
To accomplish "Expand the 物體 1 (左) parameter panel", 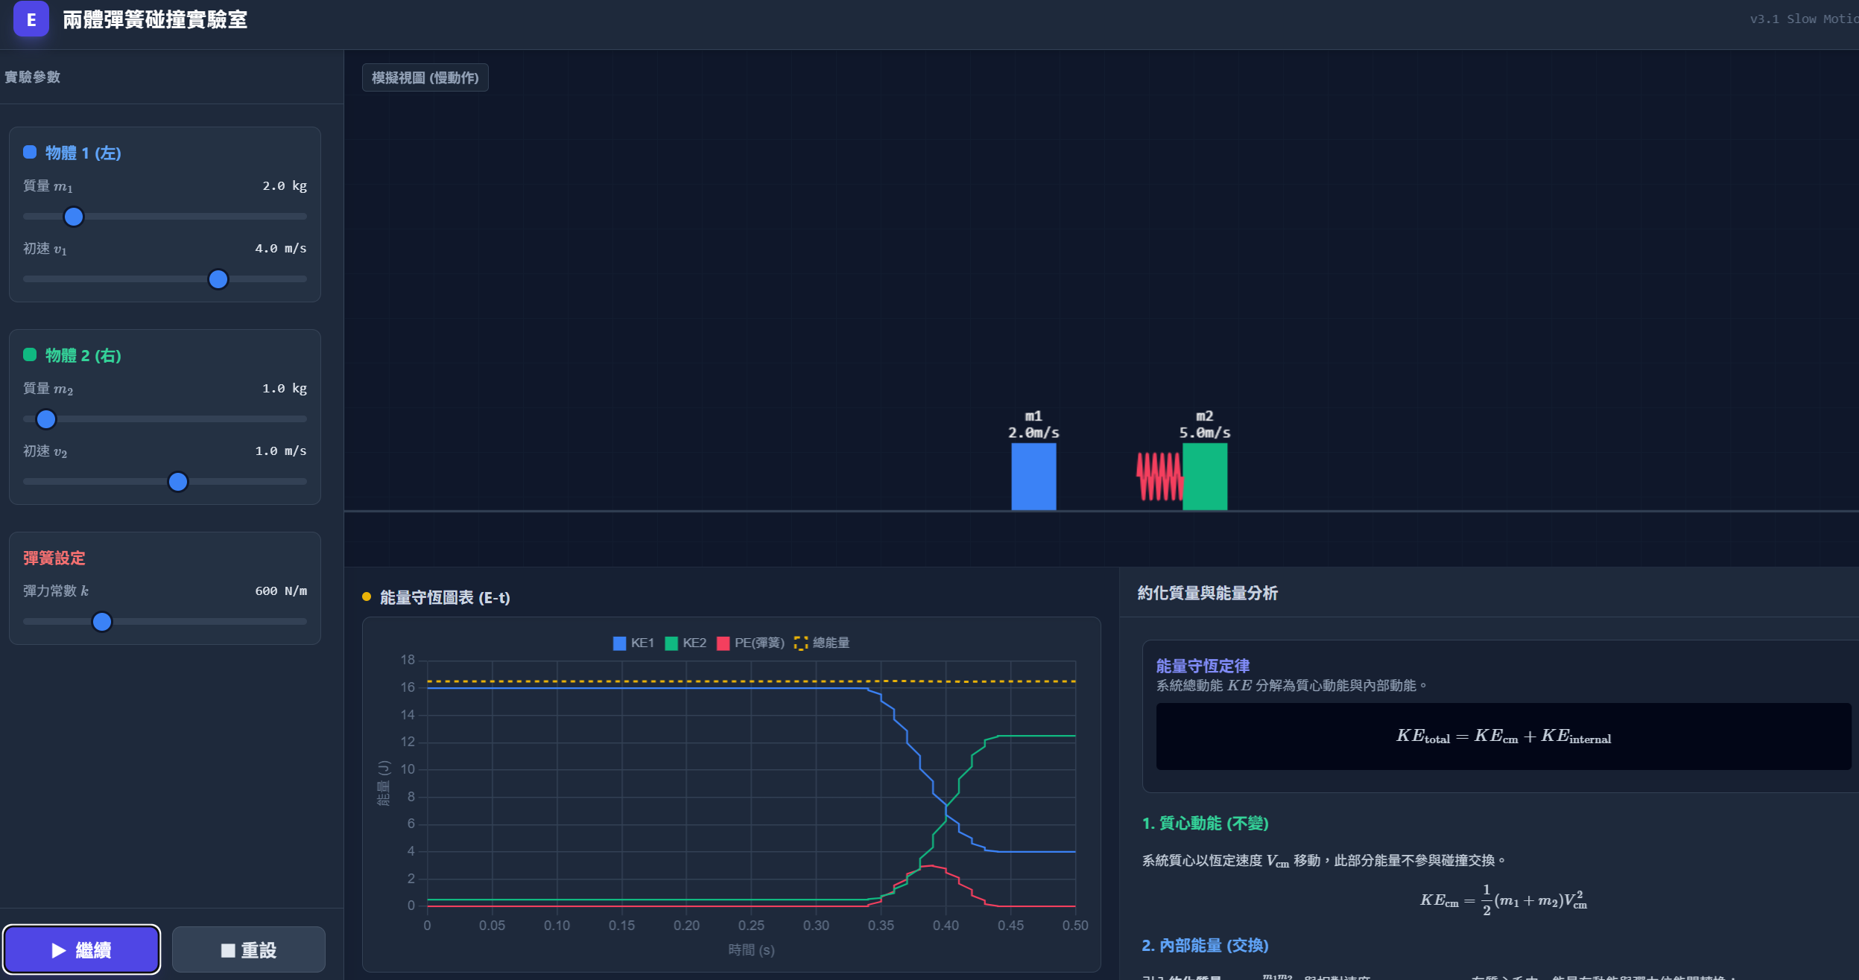I will coord(84,153).
